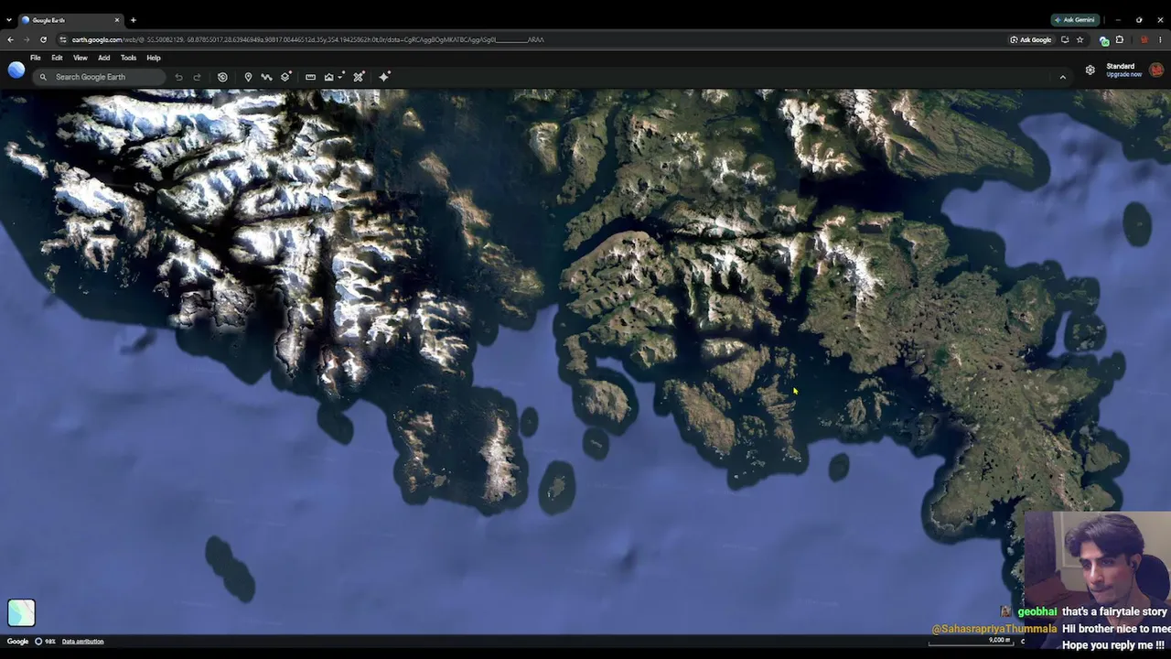
Task: Go back to the previous page
Action: (x=10, y=39)
